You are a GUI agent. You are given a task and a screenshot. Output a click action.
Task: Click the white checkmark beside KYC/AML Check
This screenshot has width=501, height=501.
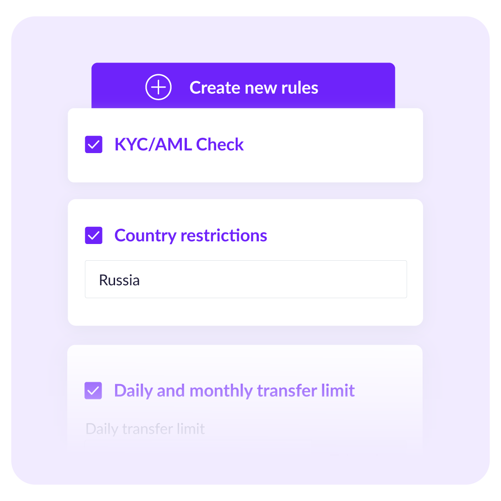tap(94, 145)
